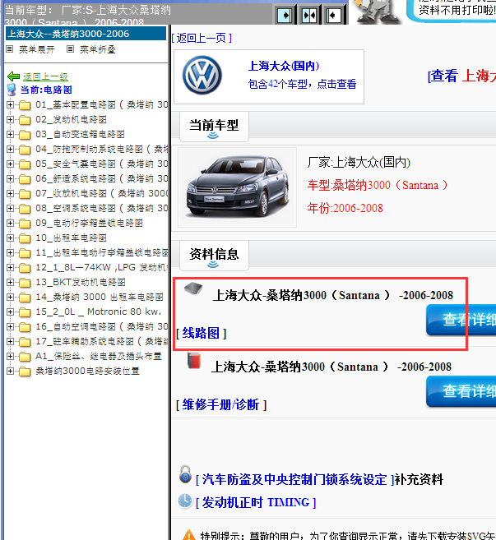Click the folder icon for 03_自动变速箱电路图
This screenshot has width=496, height=540.
coord(25,135)
